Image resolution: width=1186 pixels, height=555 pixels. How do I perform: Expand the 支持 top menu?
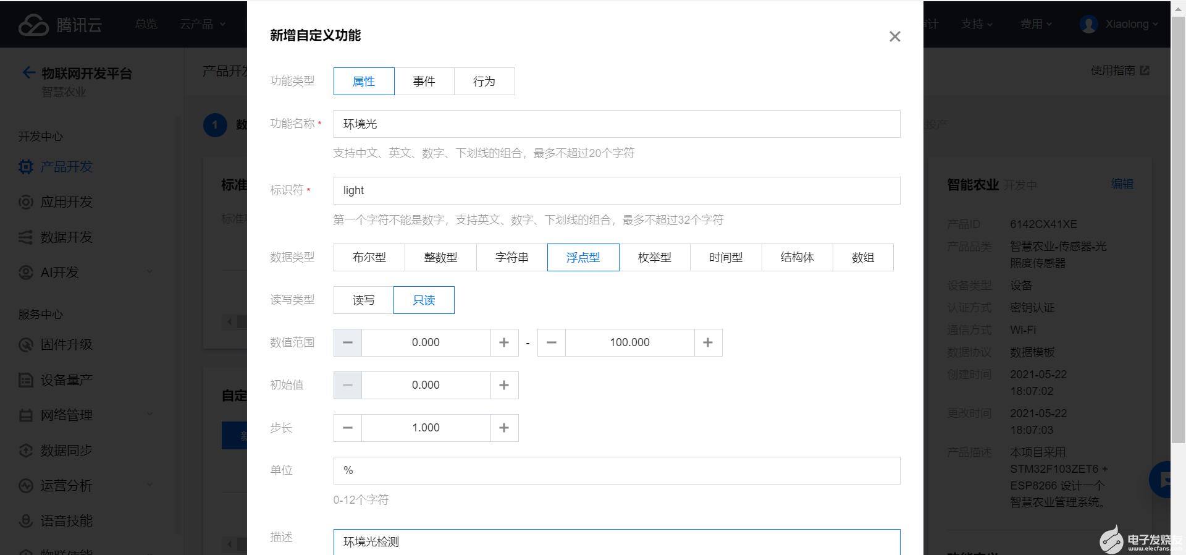[x=977, y=24]
